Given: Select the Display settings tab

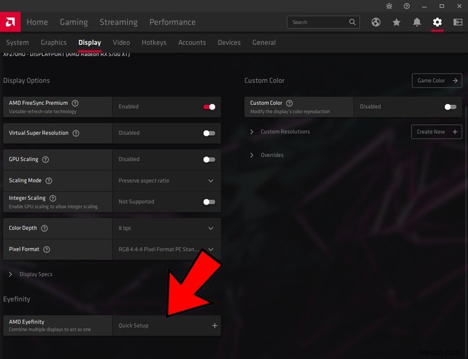Looking at the screenshot, I should click(90, 43).
